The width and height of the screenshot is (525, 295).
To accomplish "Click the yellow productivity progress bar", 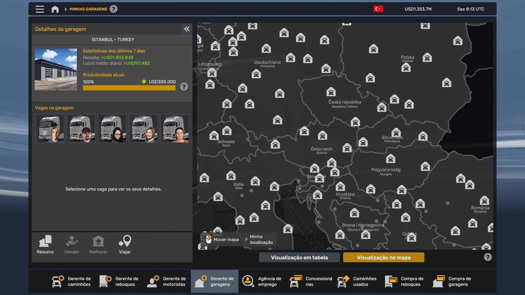I will click(x=129, y=88).
